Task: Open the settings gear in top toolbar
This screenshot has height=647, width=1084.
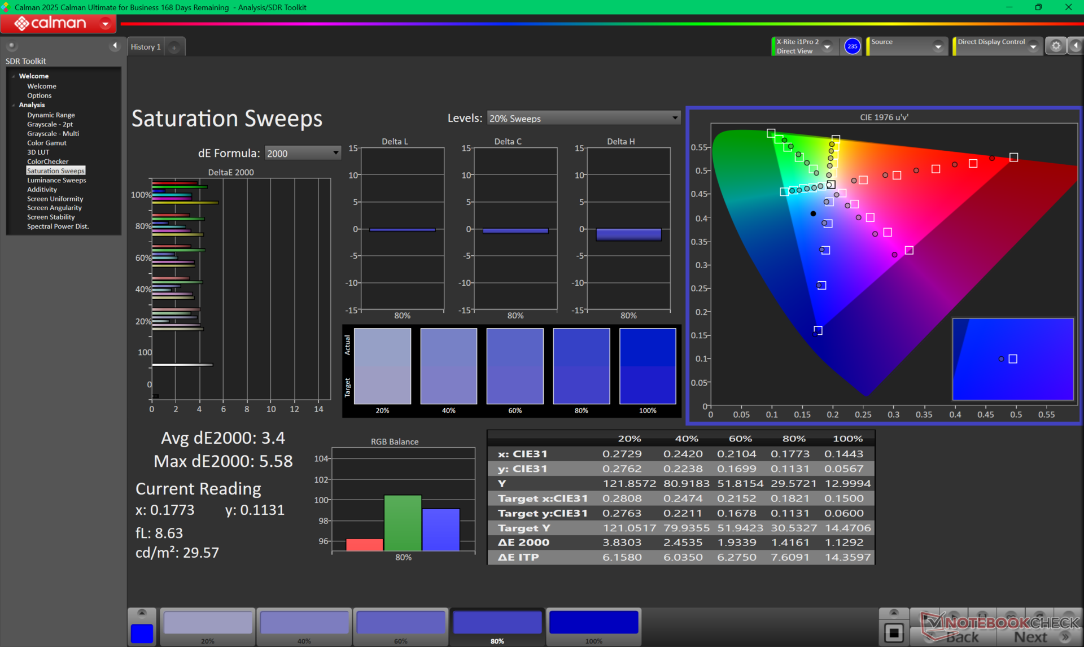Action: point(1055,46)
